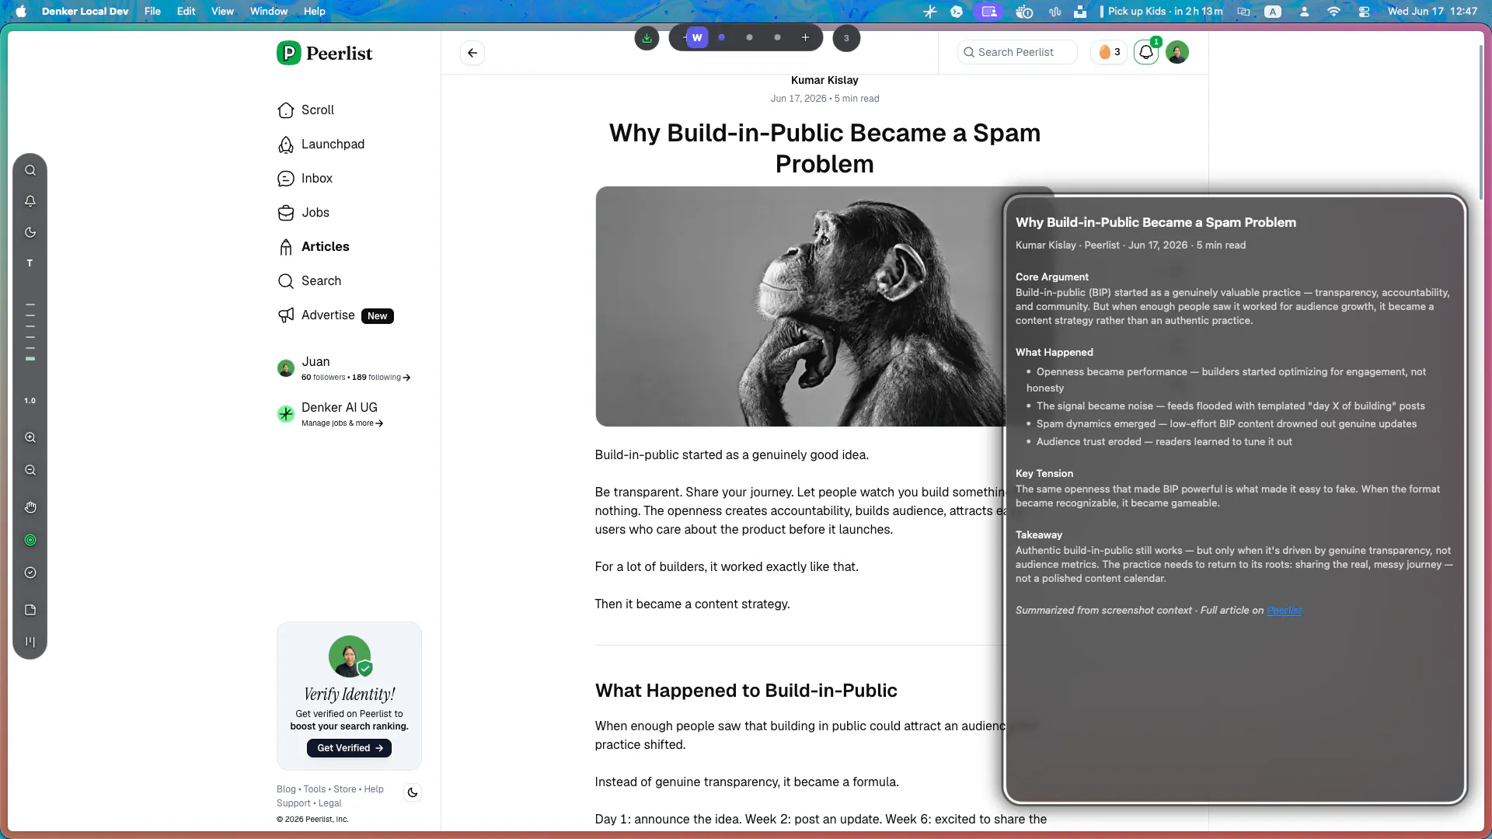Open Juan's profile link in the sidebar
The height and width of the screenshot is (839, 1492).
[x=315, y=362]
